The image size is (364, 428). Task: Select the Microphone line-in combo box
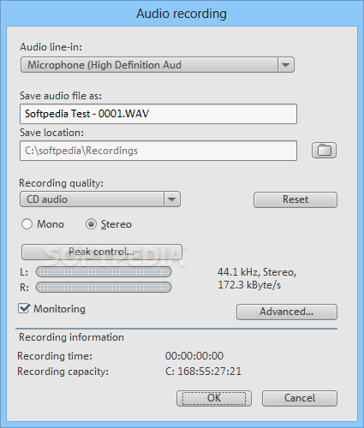tap(158, 65)
